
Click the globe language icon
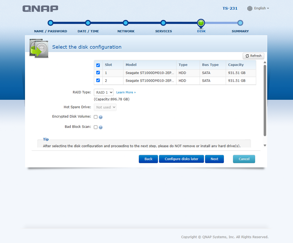click(x=250, y=8)
